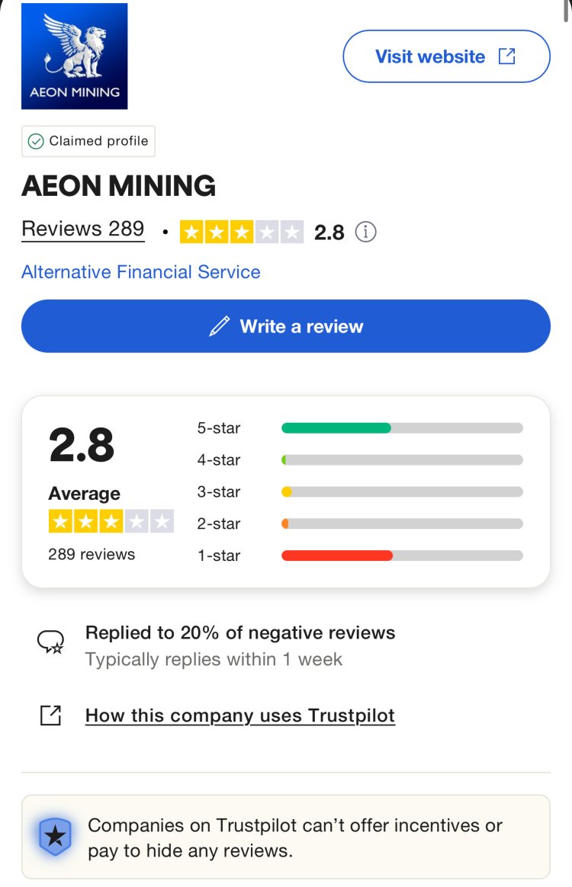
Task: Click the Write a review button
Action: coord(285,326)
